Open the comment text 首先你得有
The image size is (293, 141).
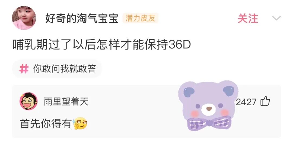pyautogui.click(x=46, y=123)
